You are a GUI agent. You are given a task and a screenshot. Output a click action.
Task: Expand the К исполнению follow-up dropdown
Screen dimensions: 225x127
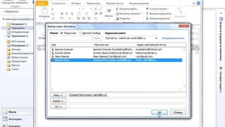[168, 9]
